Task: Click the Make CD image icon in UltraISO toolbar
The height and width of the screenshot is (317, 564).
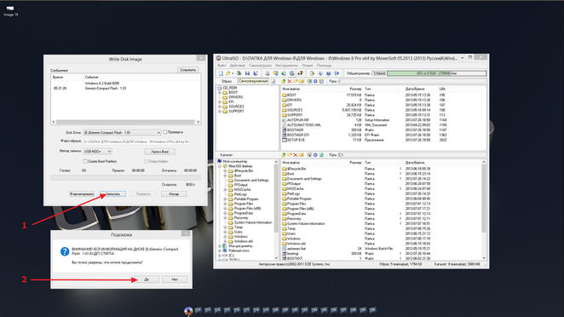Action: pyautogui.click(x=268, y=73)
